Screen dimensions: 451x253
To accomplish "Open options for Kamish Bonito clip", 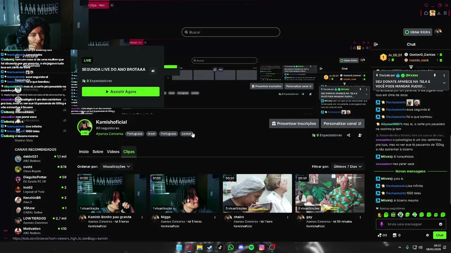I will tap(142, 218).
